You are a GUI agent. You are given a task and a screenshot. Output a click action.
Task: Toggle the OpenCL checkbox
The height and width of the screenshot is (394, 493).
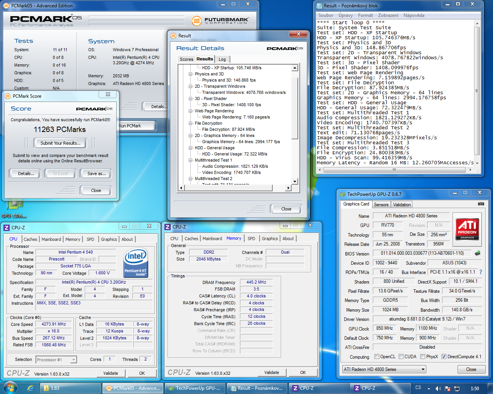(377, 357)
